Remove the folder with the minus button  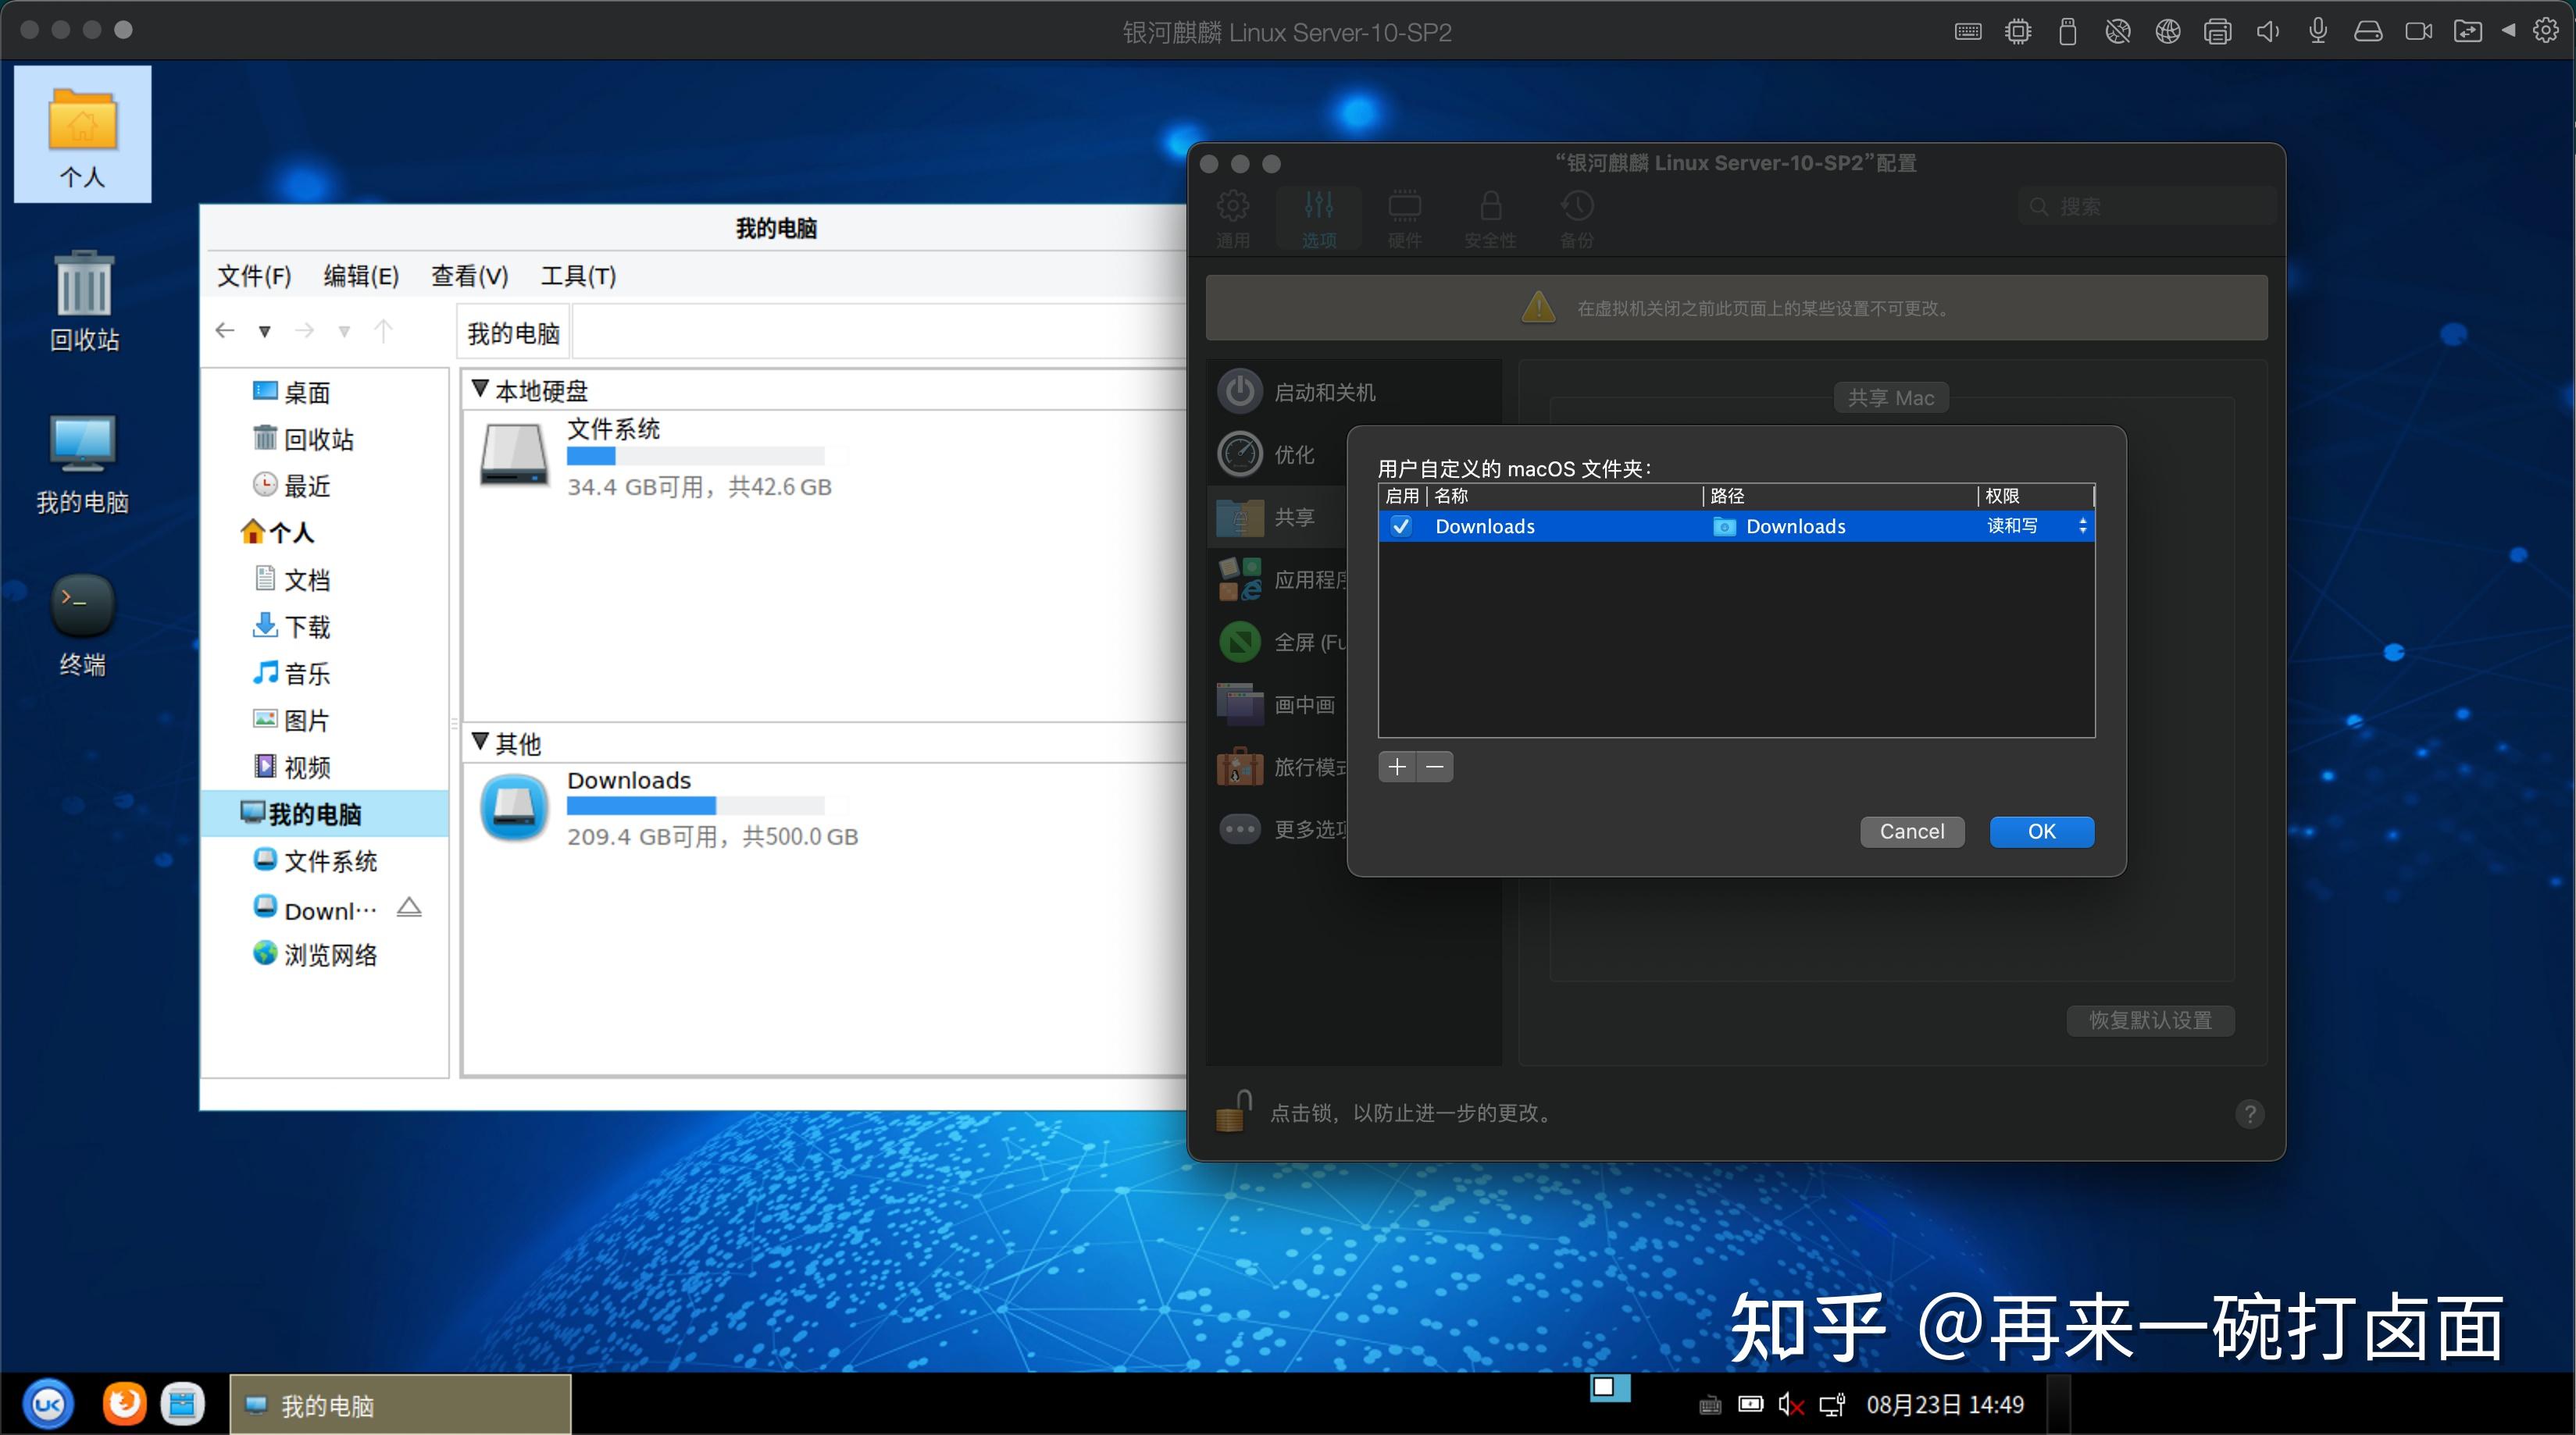coord(1435,767)
